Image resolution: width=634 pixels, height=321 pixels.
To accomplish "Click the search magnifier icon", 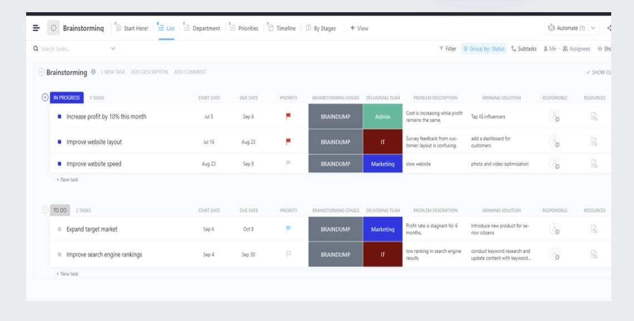I will point(36,49).
